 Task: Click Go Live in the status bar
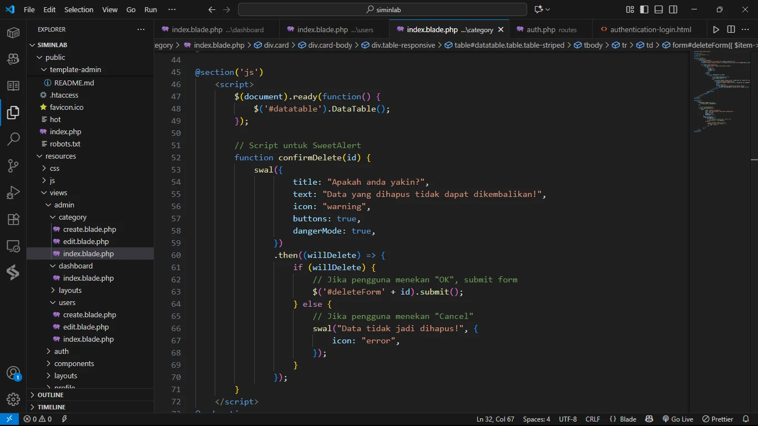coord(678,419)
